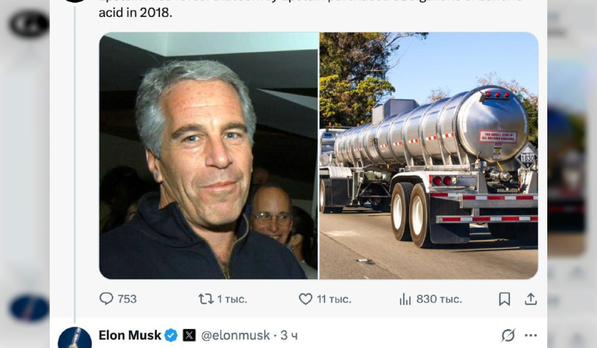Open the views analytics bar-chart icon
The image size is (597, 348).
(405, 299)
